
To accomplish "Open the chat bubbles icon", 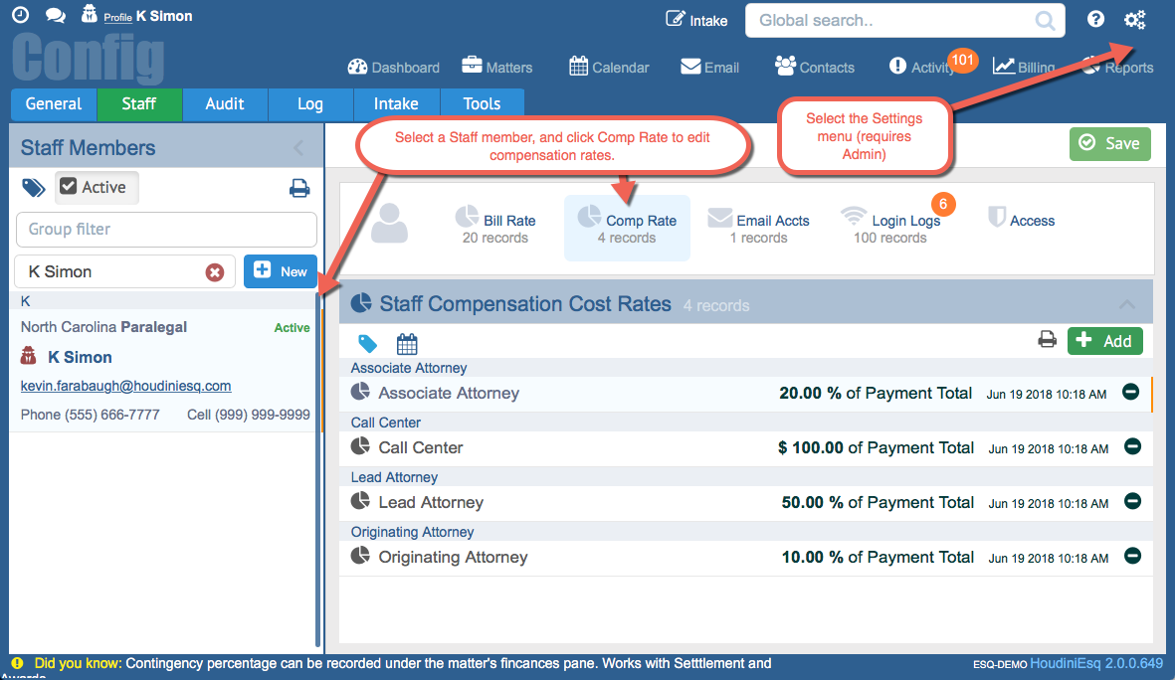I will [x=56, y=15].
